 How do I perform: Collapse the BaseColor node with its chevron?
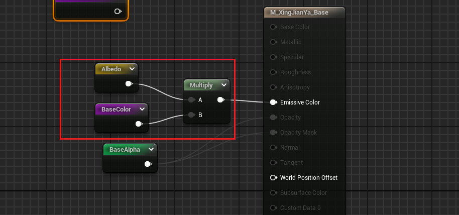pyautogui.click(x=142, y=109)
